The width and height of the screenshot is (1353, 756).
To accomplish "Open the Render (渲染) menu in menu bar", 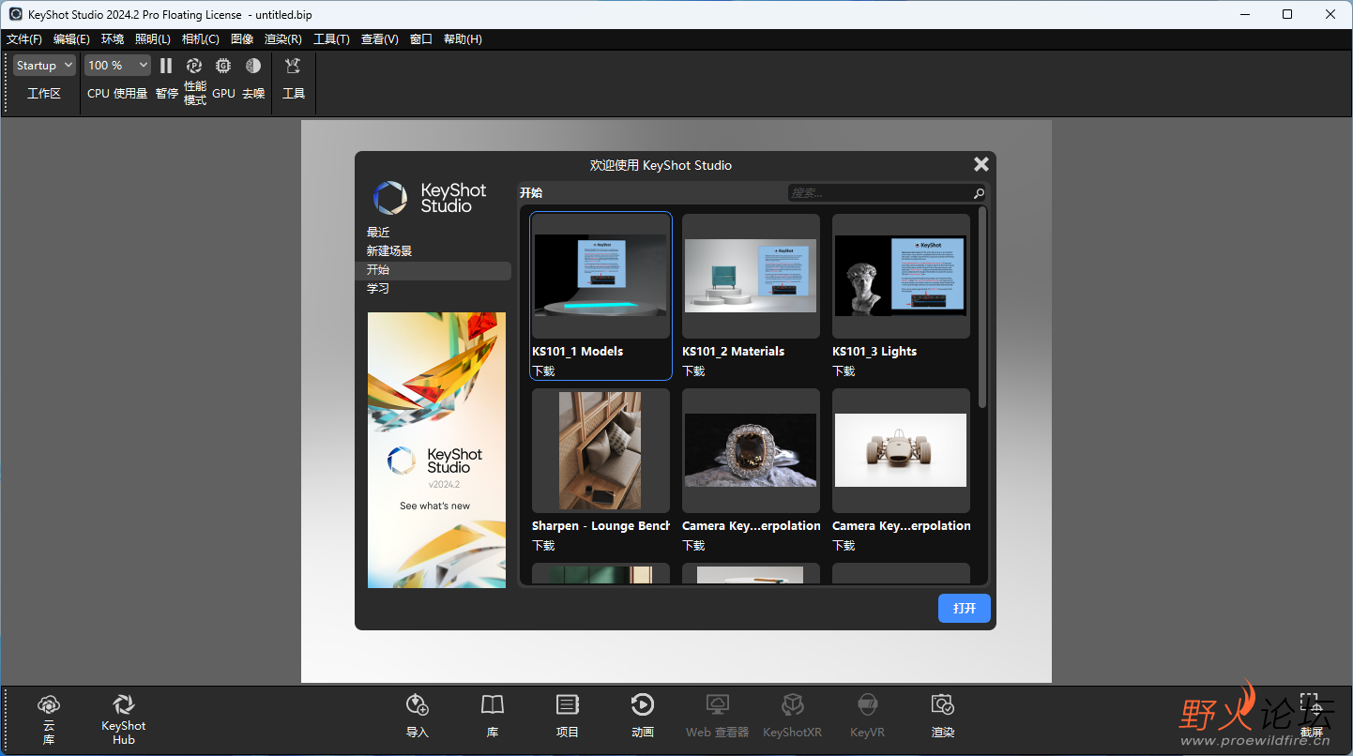I will tap(283, 39).
